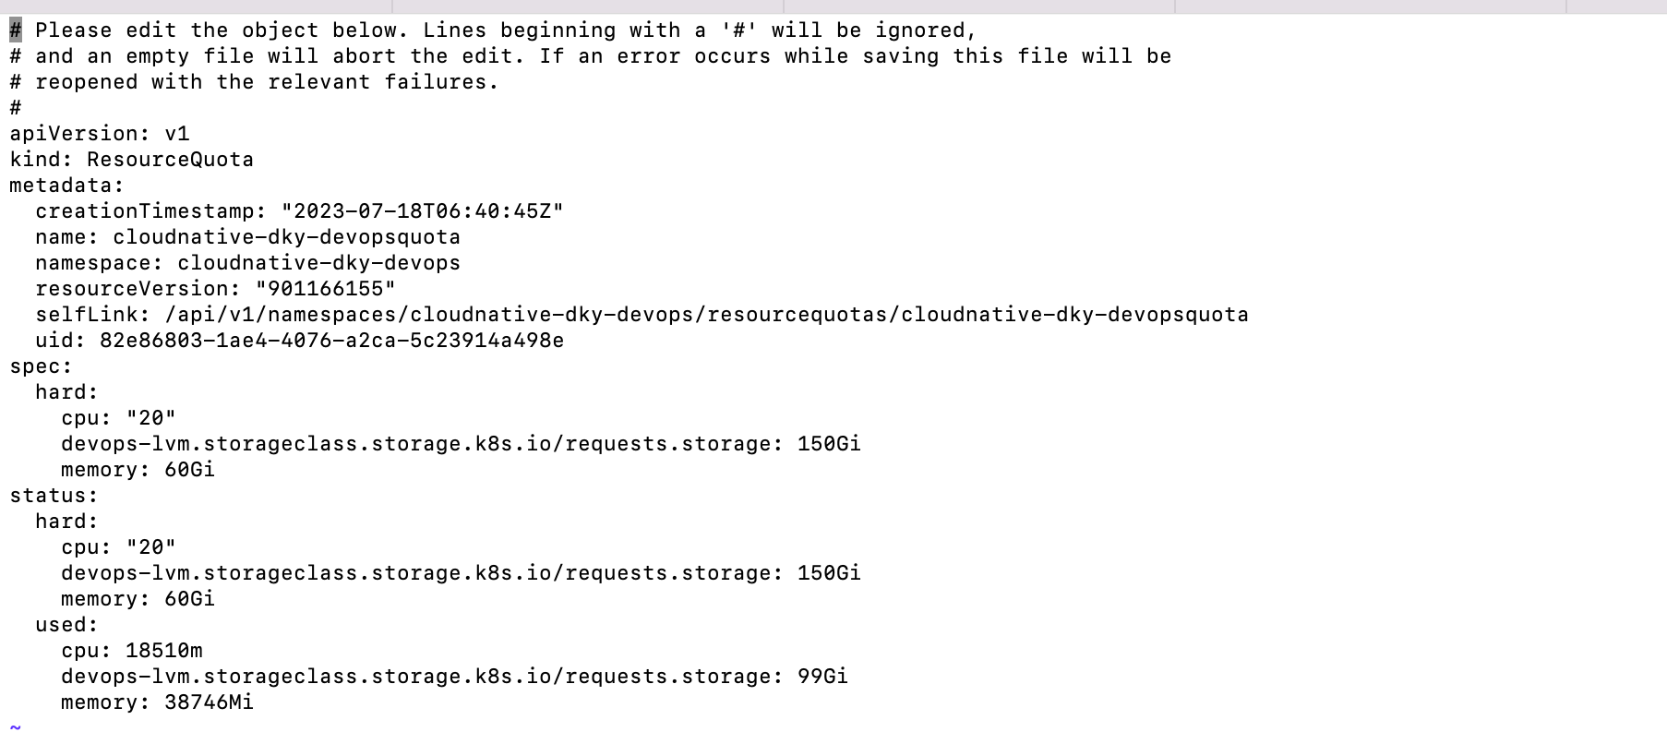This screenshot has width=1667, height=744.
Task: Click the kind ResourceQuota text
Action: click(x=131, y=160)
